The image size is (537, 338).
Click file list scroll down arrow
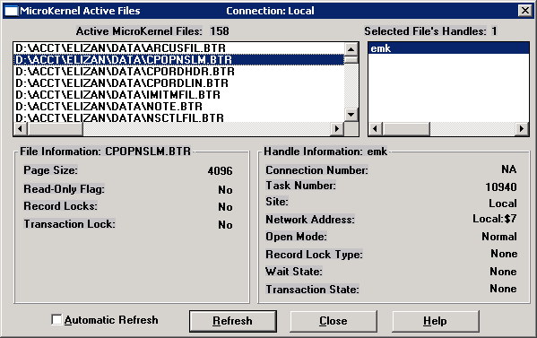(351, 115)
